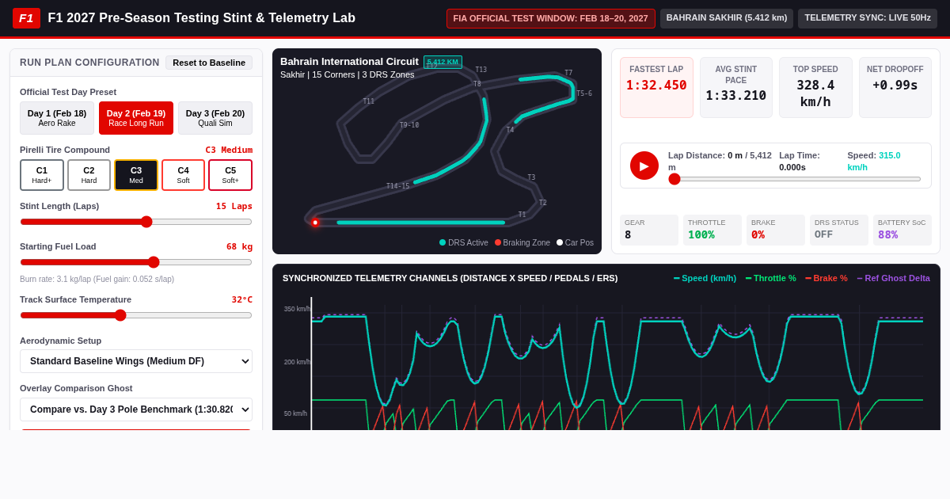950x499 pixels.
Task: Click the Bahrain Sakhir (5.412 km) badge
Action: (x=727, y=18)
